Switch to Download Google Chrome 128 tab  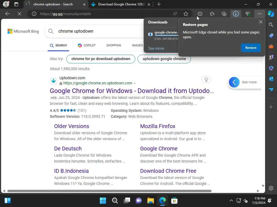click(121, 4)
